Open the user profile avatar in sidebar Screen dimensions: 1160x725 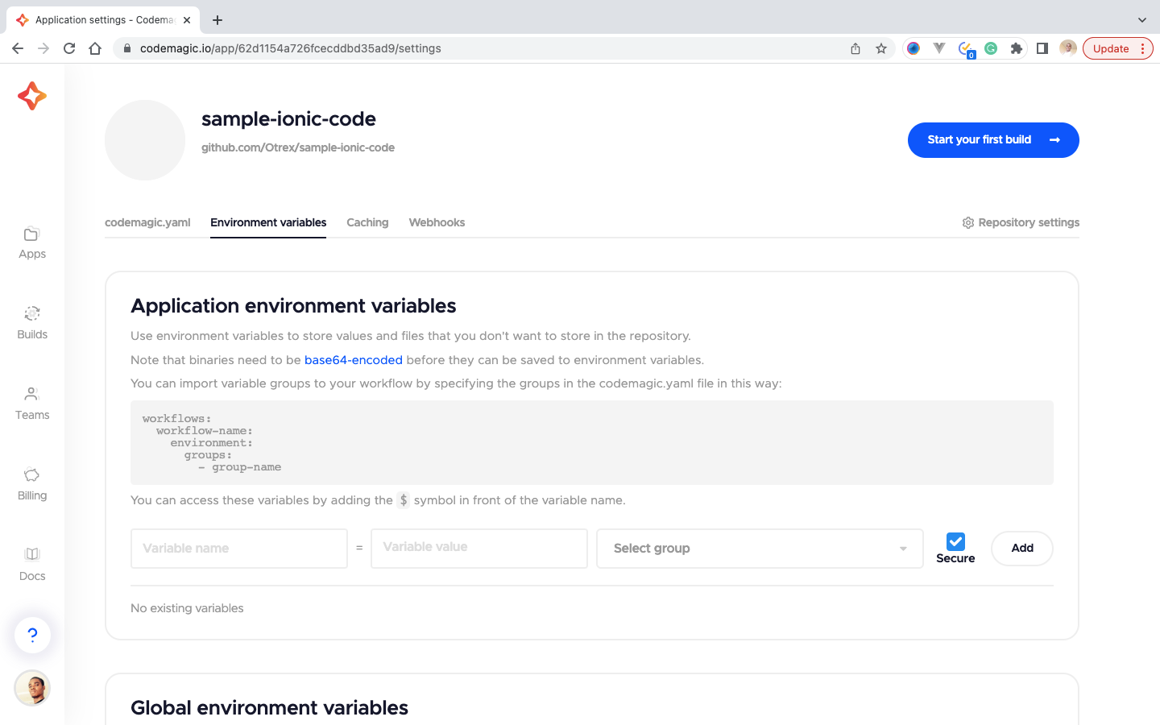coord(32,688)
